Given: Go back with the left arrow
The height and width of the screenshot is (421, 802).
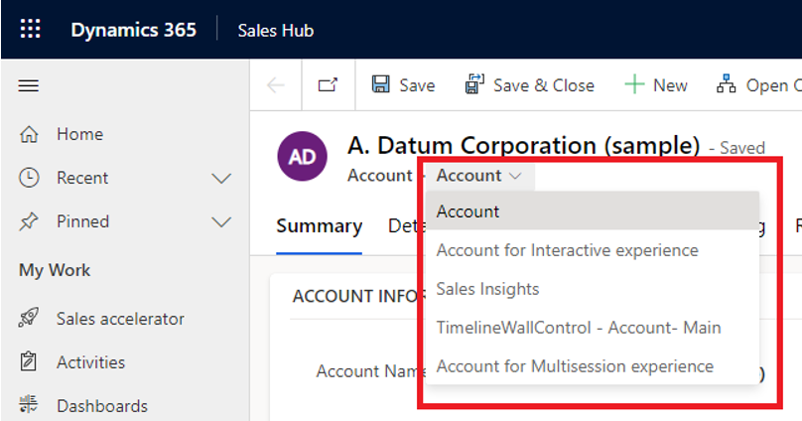Looking at the screenshot, I should pos(276,85).
